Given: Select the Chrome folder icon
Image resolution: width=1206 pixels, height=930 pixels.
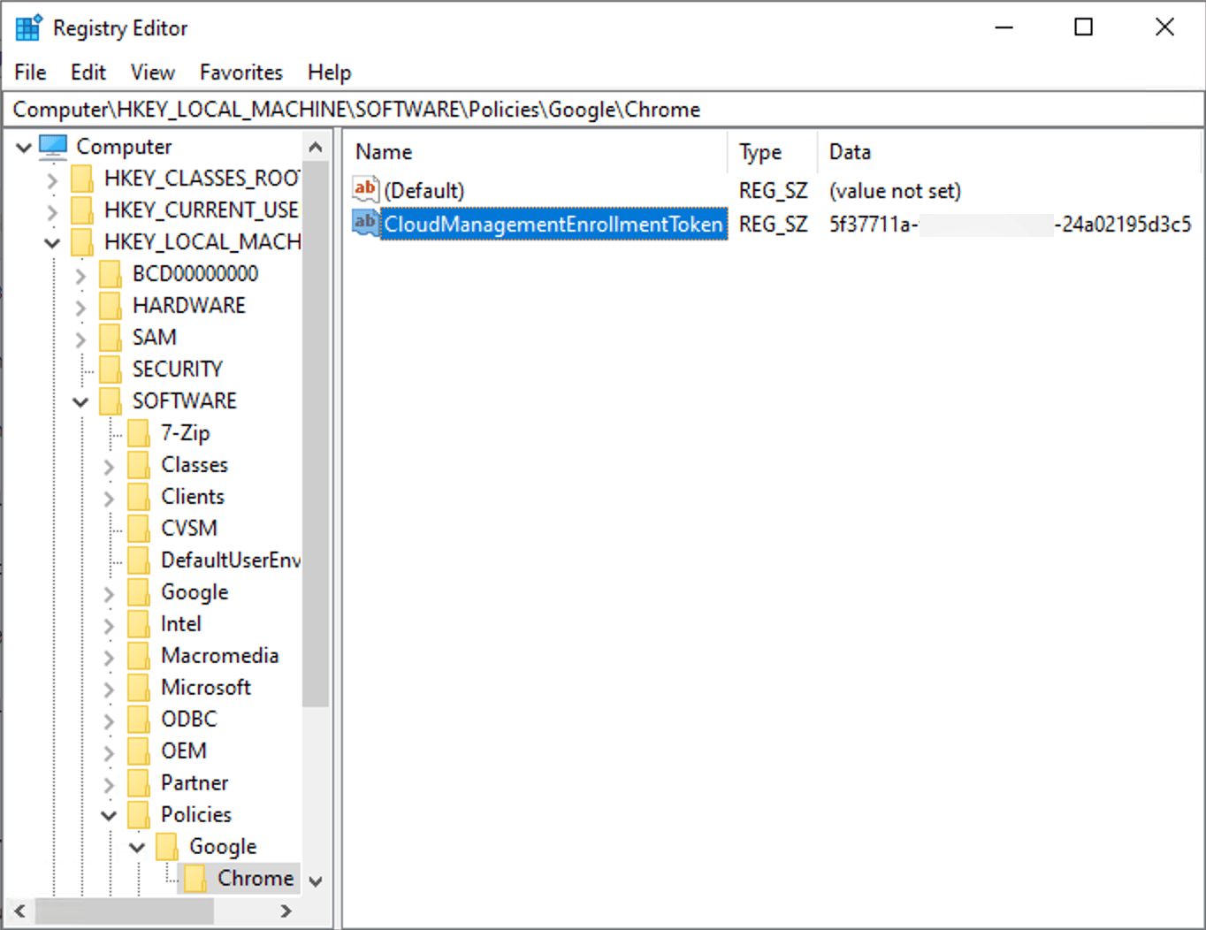Looking at the screenshot, I should tap(195, 879).
